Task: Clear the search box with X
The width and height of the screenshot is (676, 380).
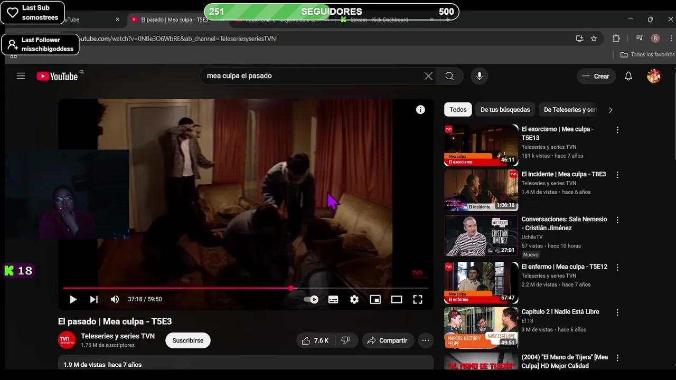Action: (428, 76)
